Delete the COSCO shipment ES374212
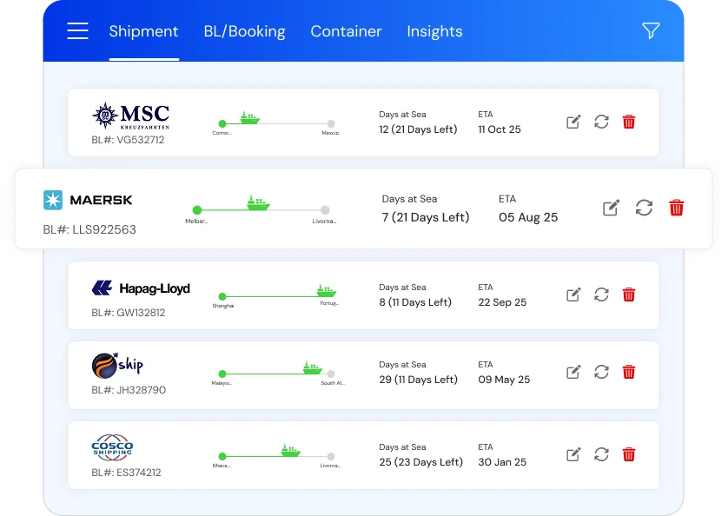 [629, 454]
